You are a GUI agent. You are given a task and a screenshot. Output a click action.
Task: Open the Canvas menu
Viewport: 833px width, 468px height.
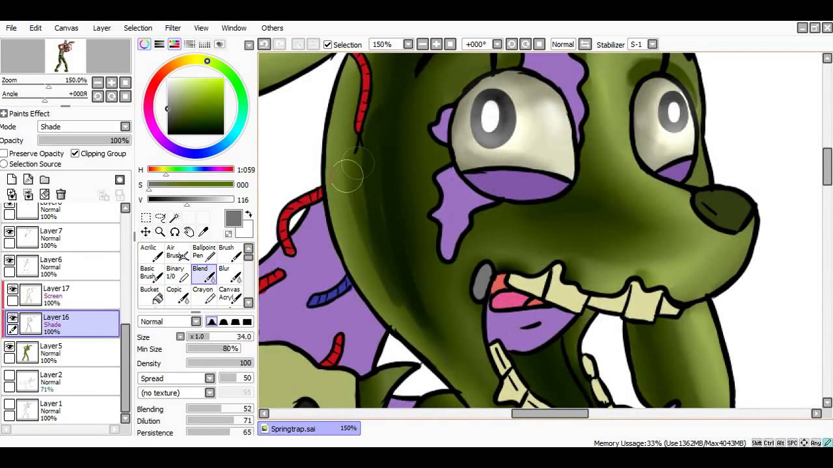coord(66,28)
